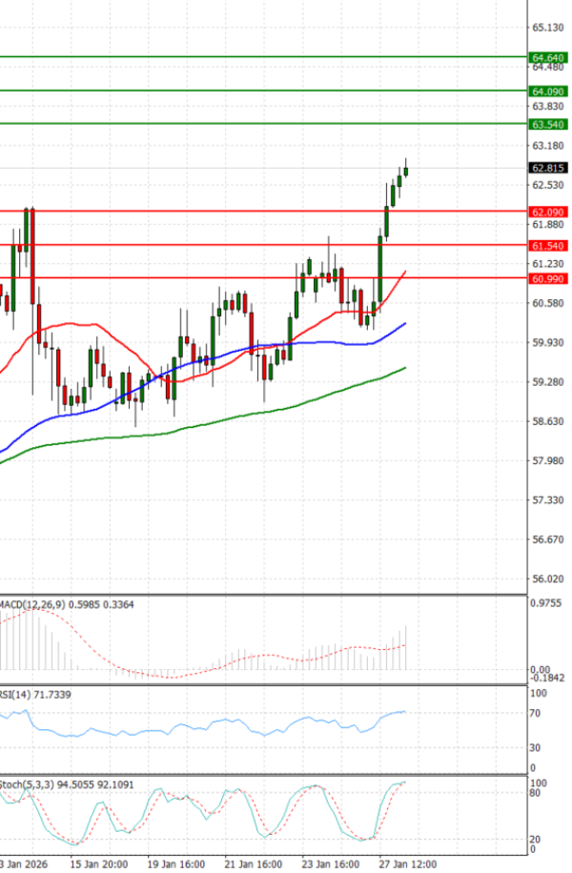The width and height of the screenshot is (572, 873).
Task: Click the 62.090 red support price label
Action: click(x=548, y=212)
